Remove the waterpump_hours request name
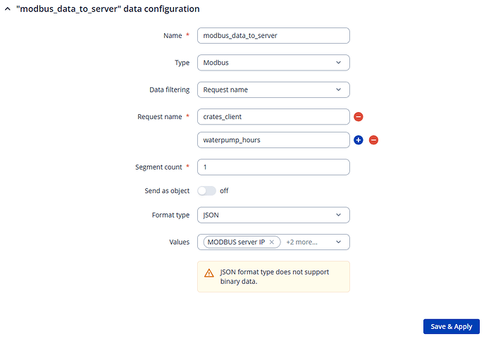486x341 pixels. [374, 139]
